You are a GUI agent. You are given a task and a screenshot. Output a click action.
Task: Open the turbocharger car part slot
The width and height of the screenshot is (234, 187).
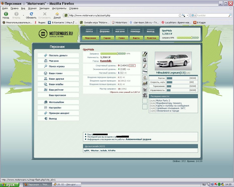click(x=145, y=89)
